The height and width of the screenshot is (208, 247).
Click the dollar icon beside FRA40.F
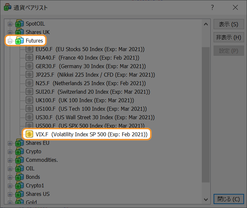(29, 58)
